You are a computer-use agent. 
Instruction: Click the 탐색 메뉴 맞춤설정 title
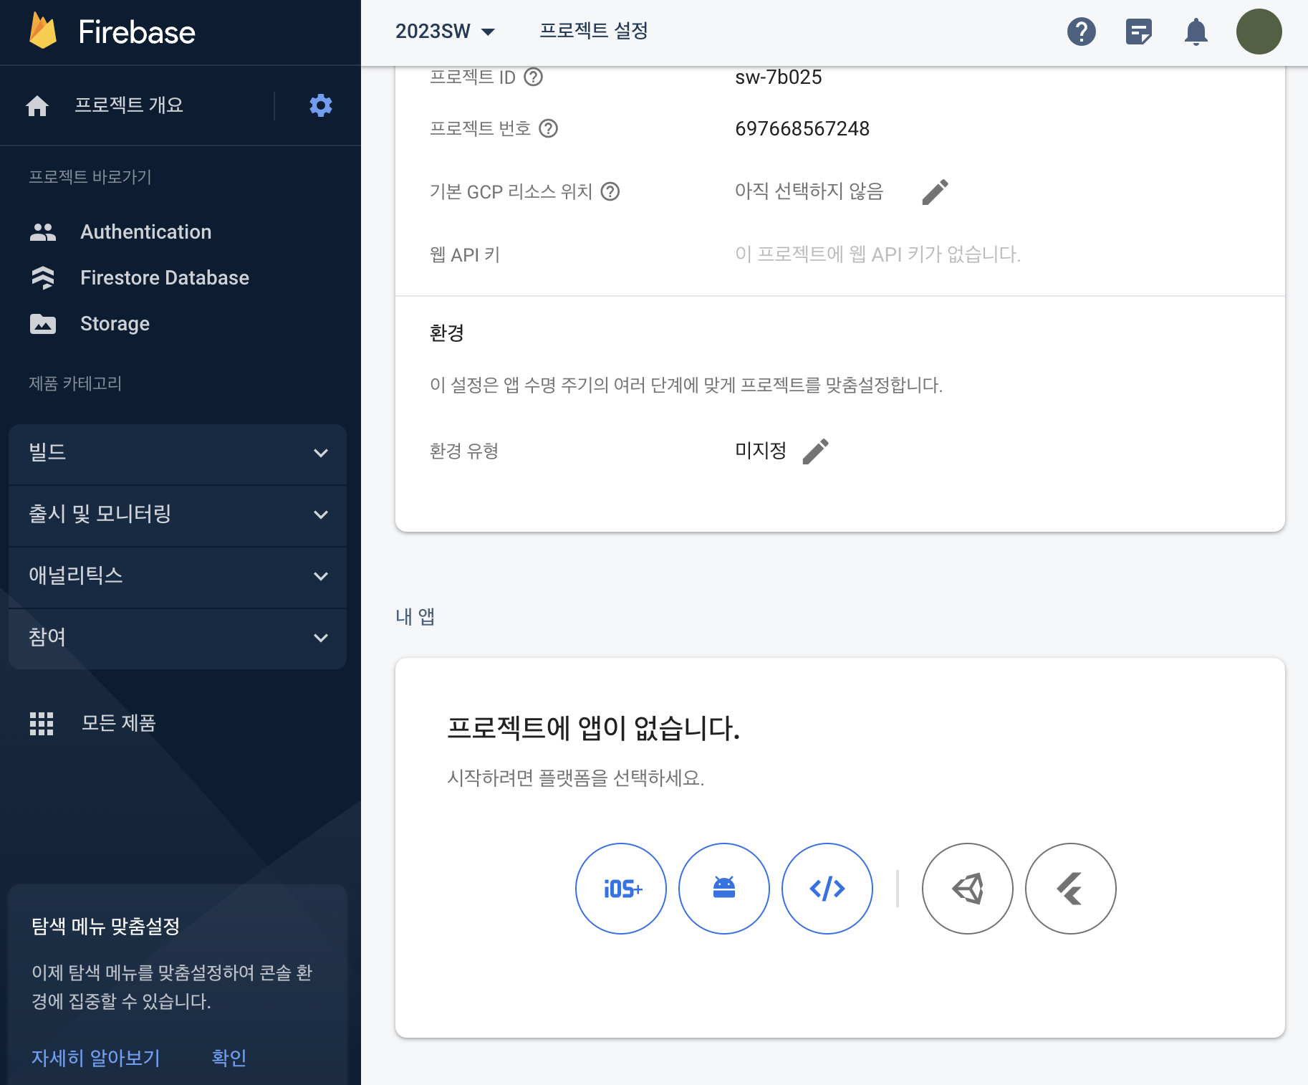click(106, 927)
